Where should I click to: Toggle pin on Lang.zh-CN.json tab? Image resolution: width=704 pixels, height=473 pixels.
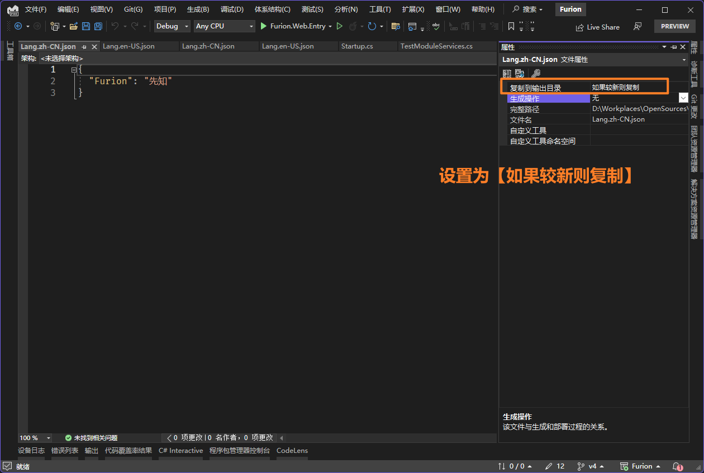click(84, 47)
